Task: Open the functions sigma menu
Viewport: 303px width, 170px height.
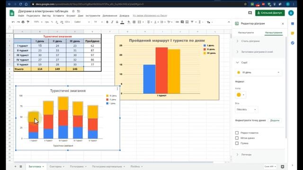Action: [x=200, y=22]
